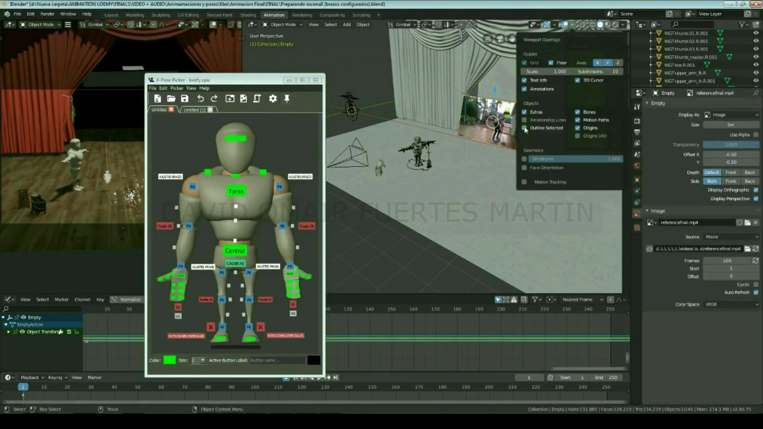This screenshot has width=763, height=429.
Task: Click the folder icon next to referencefinal.mp4 filepath
Action: (x=747, y=249)
